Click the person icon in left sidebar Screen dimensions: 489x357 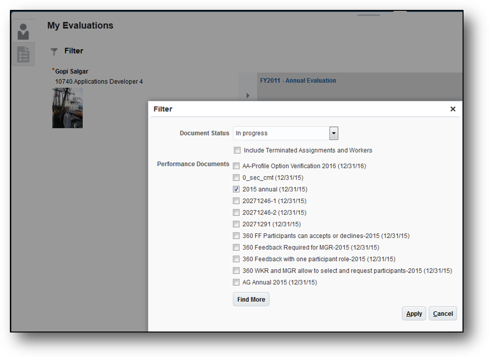23,31
